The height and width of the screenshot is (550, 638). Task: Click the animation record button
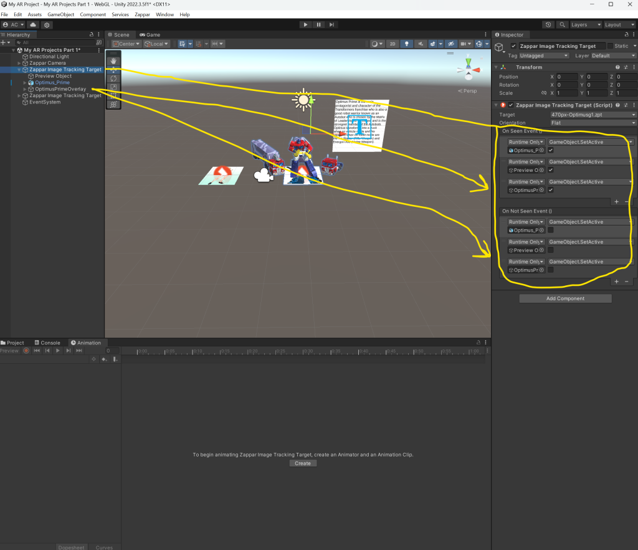[26, 351]
